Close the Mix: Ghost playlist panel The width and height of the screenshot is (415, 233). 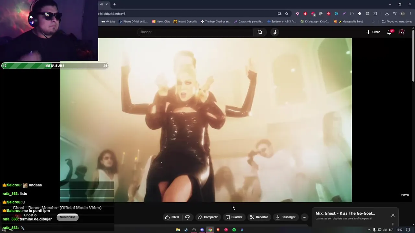click(393, 215)
